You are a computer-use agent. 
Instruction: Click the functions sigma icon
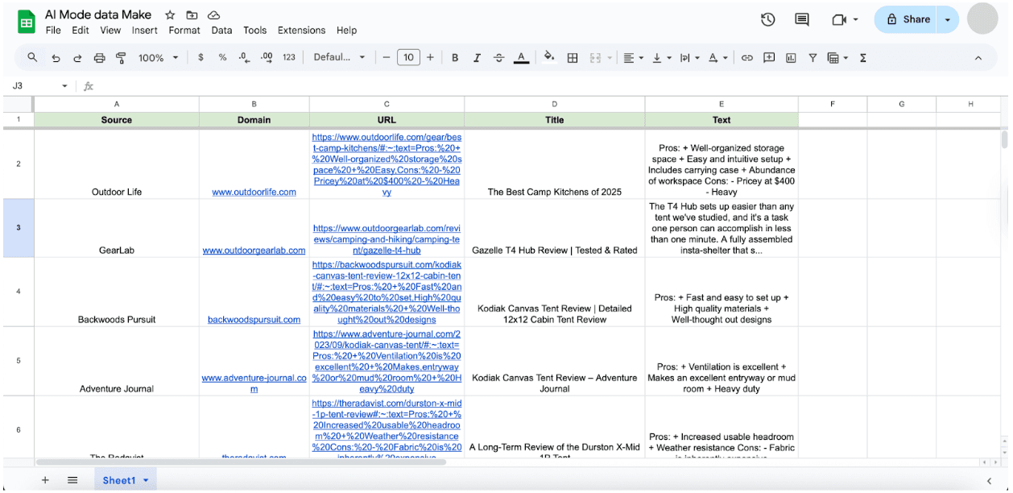tap(862, 58)
